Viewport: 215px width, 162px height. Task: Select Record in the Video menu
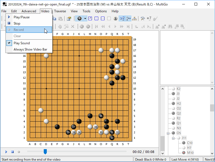click(x=29, y=30)
